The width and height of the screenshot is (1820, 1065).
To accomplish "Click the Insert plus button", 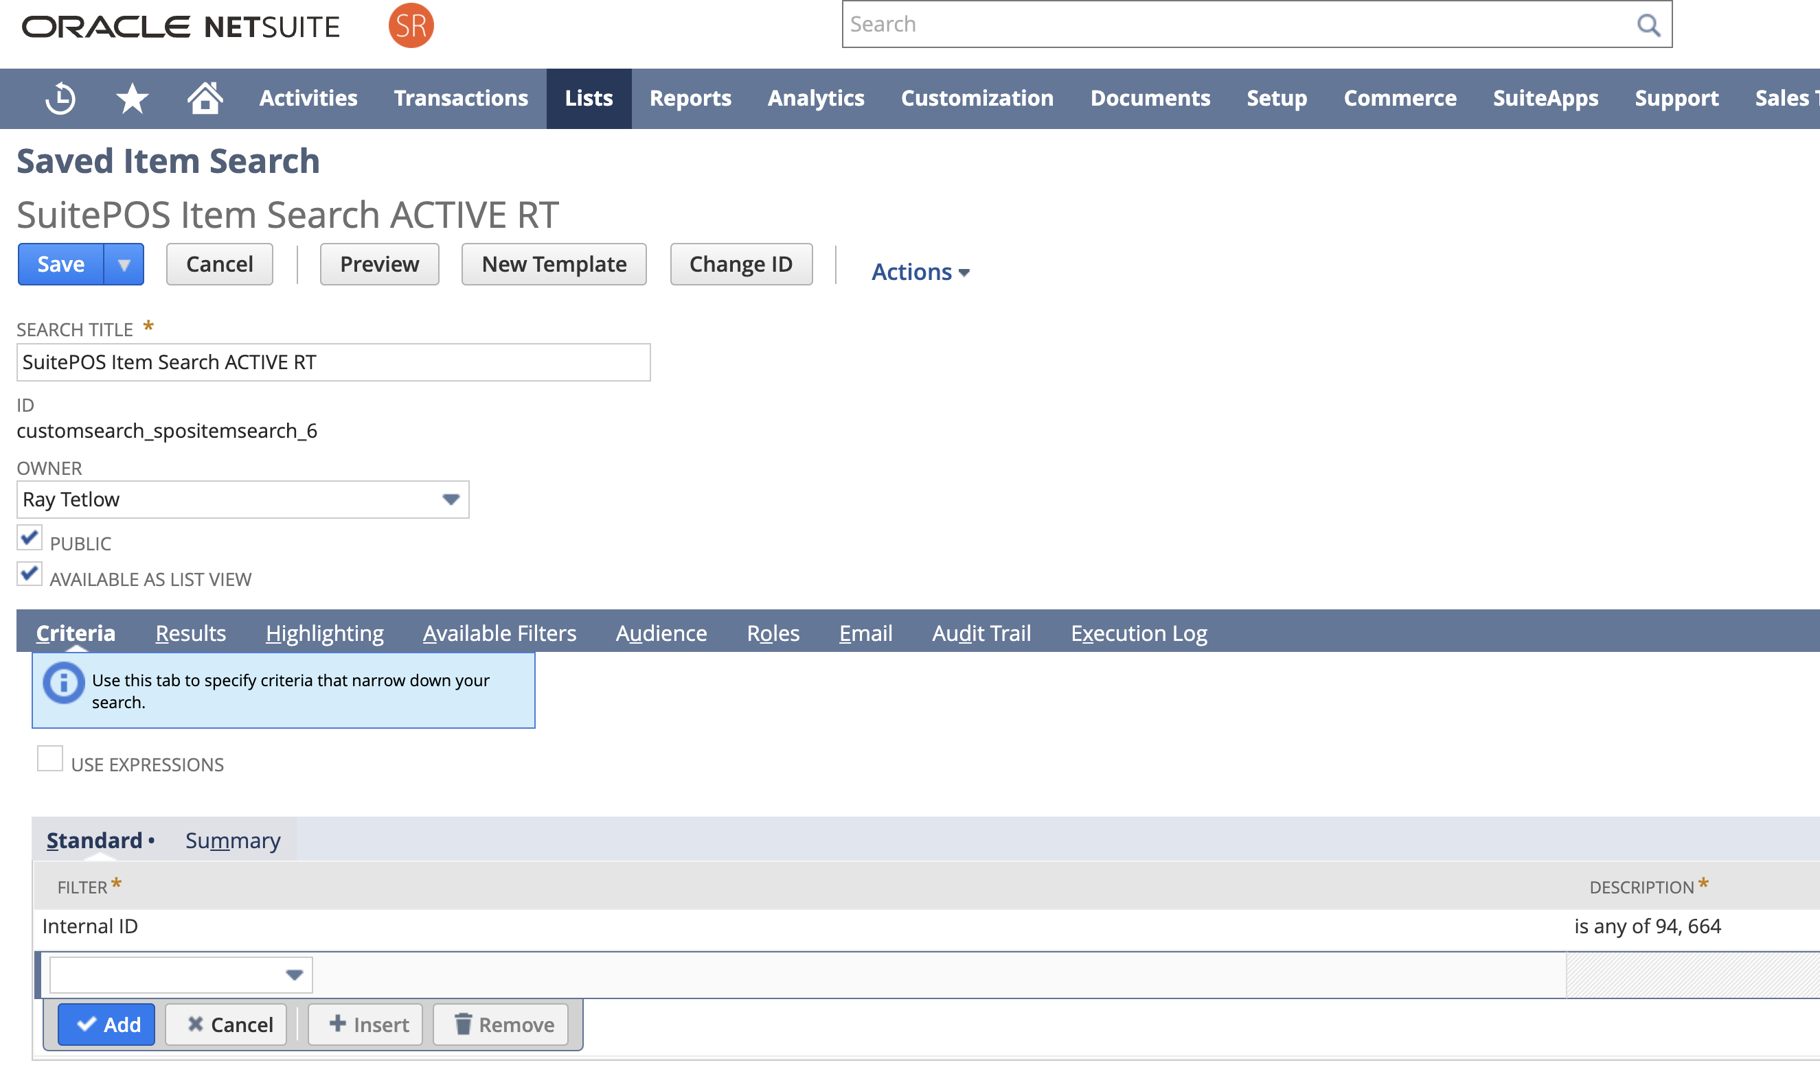I will [368, 1025].
